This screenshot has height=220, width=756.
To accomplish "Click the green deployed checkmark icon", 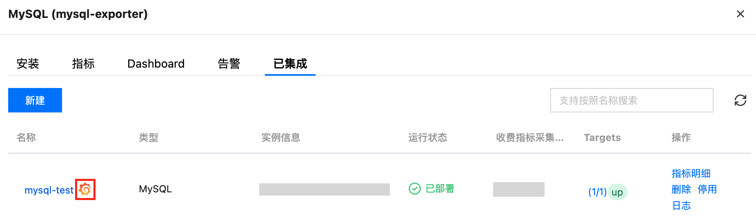I will 414,189.
